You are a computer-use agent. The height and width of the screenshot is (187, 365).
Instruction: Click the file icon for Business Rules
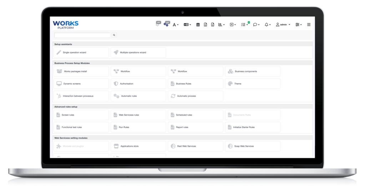click(x=172, y=84)
